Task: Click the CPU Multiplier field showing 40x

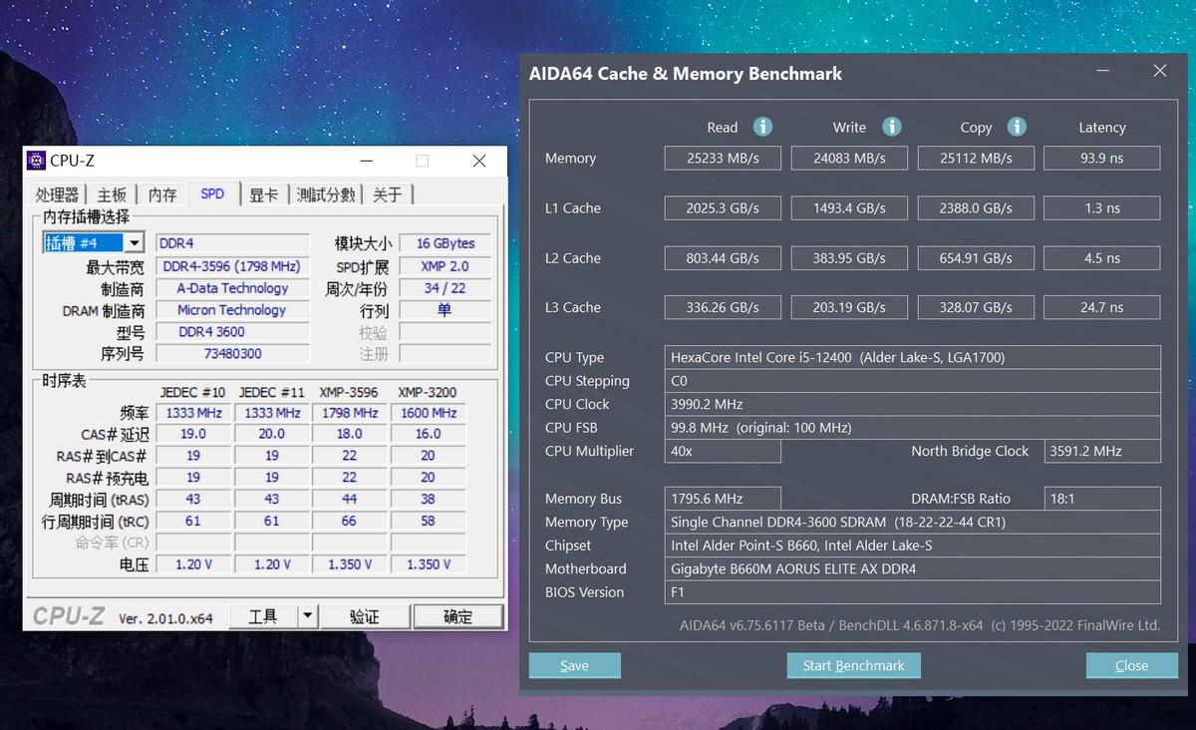Action: [x=723, y=451]
